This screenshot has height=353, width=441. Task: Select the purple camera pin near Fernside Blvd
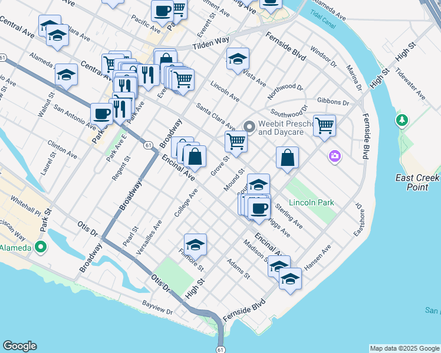coord(335,156)
